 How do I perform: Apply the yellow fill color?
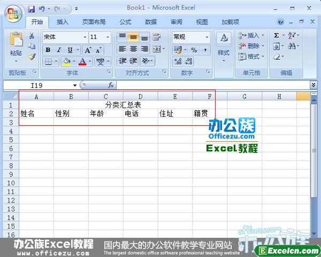click(66, 61)
